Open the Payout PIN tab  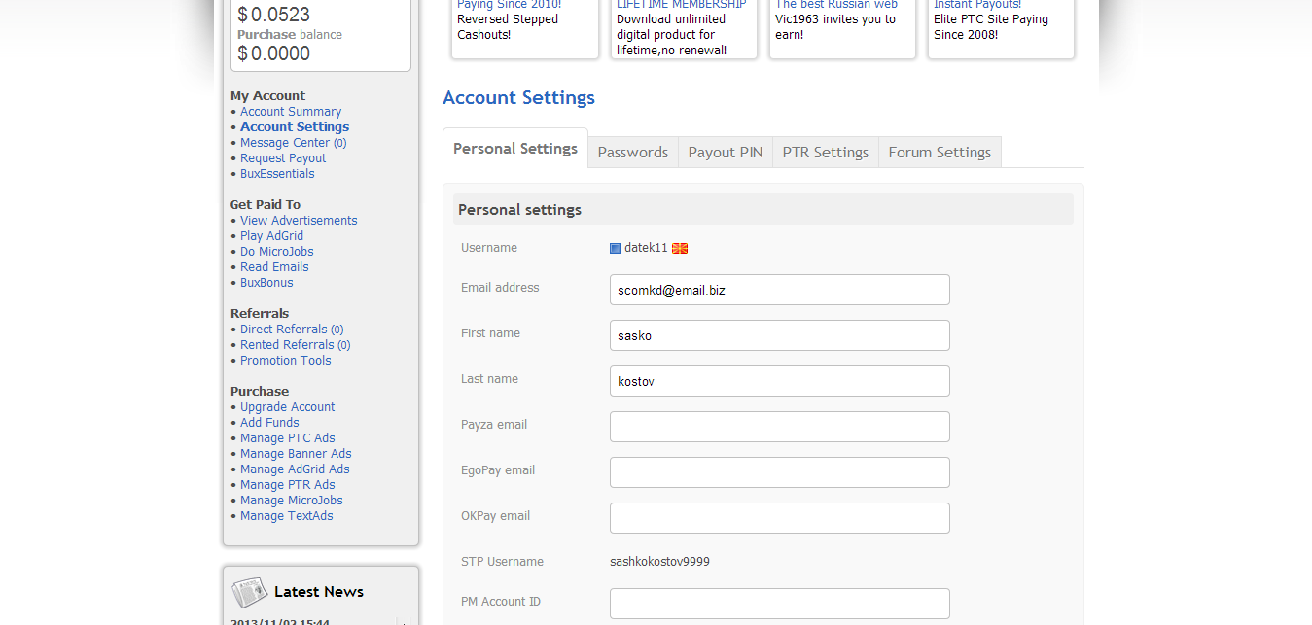[x=725, y=153]
